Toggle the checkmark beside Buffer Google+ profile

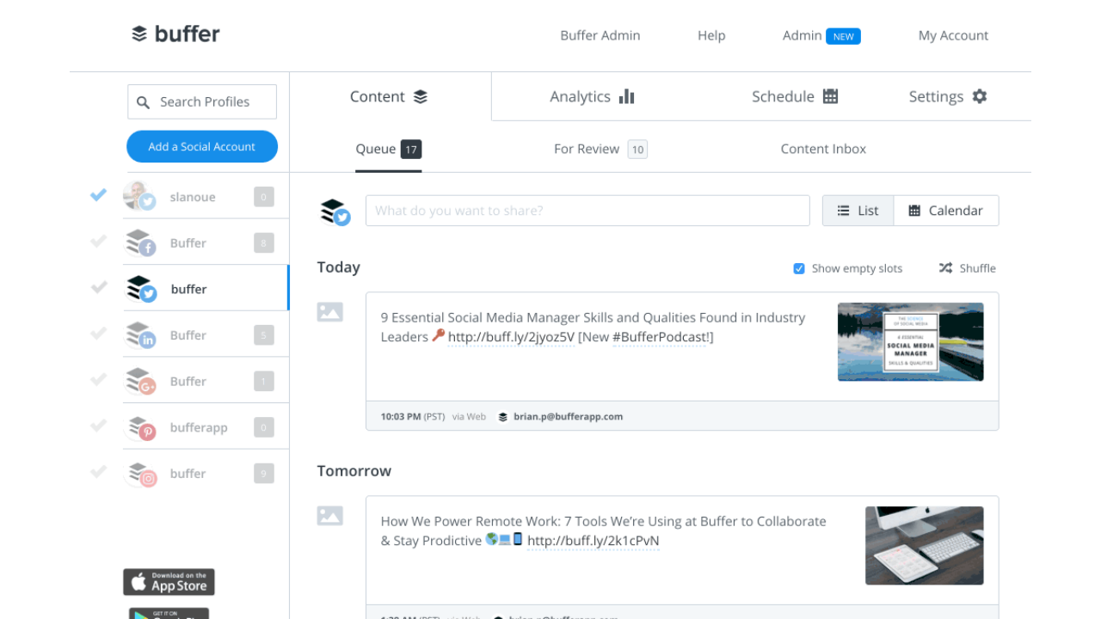[99, 379]
